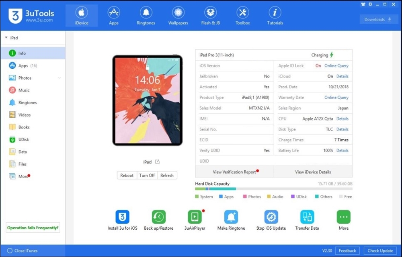The height and width of the screenshot is (257, 402).
Task: Click View Verification Report button
Action: pos(235,172)
